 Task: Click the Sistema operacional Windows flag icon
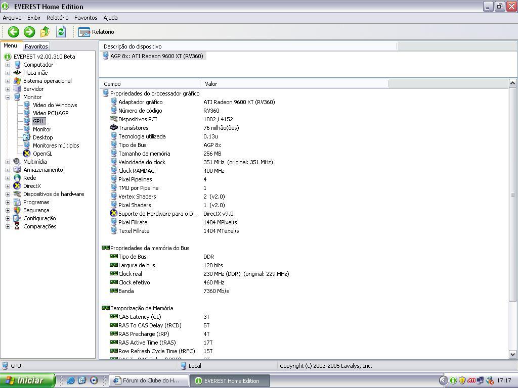pyautogui.click(x=17, y=81)
